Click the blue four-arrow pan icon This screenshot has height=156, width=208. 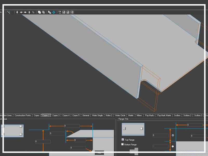(x=54, y=12)
